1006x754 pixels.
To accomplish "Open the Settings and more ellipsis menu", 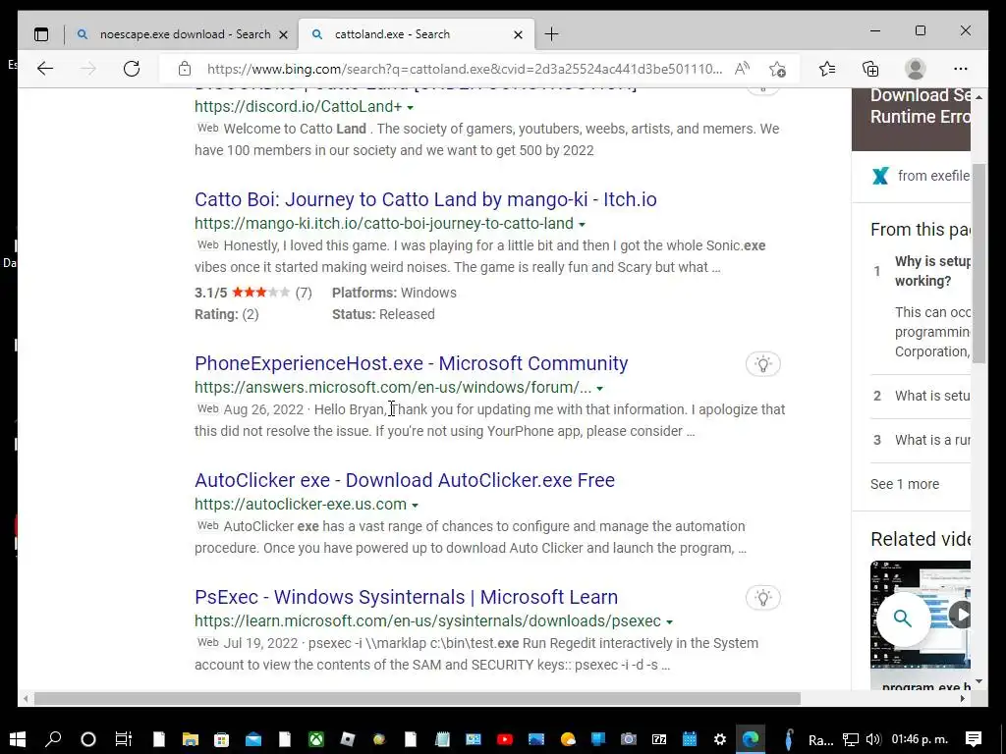I will tap(961, 69).
